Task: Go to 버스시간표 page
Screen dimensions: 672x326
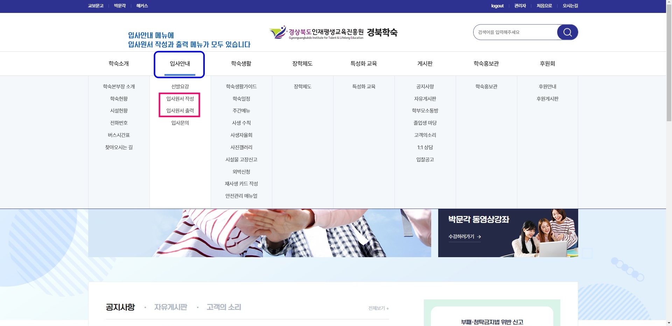Action: pos(119,135)
